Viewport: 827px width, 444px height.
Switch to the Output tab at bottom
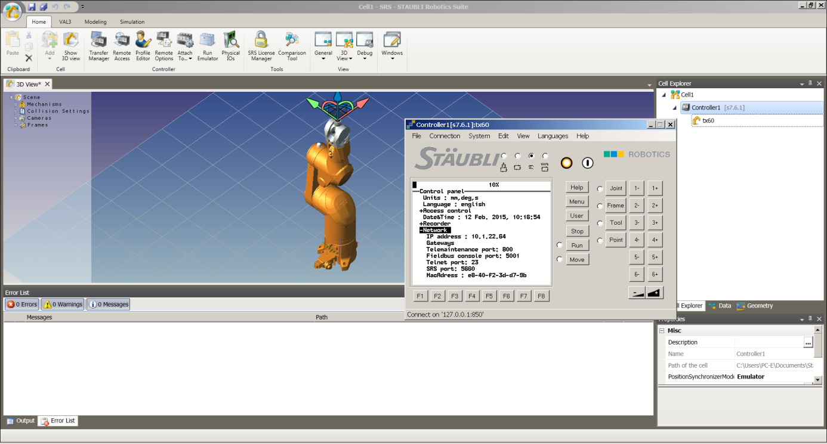point(21,421)
